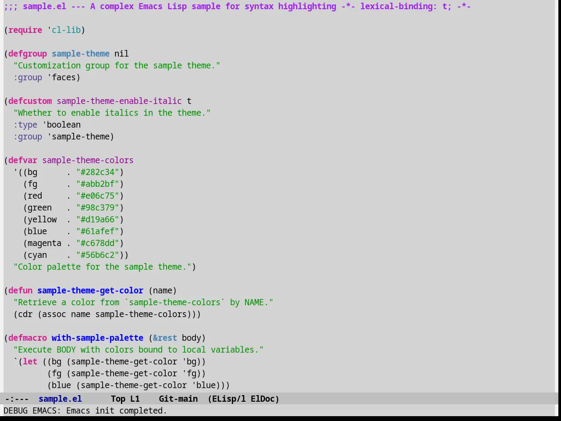Click the 'let' keyword
The width and height of the screenshot is (561, 421).
(x=30, y=361)
